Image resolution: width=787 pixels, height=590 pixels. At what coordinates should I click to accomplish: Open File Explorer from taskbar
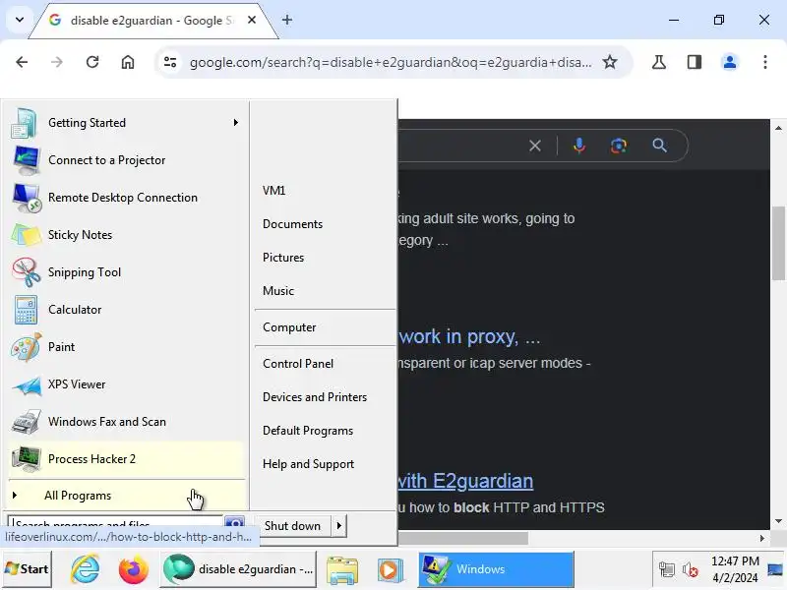tap(342, 570)
